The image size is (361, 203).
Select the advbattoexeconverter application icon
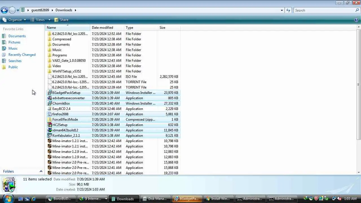[x=50, y=98]
